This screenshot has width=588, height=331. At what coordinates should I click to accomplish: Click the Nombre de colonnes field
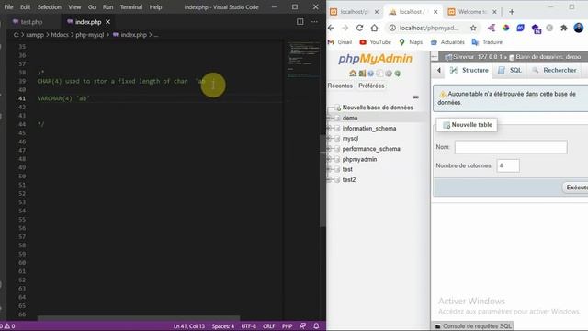508,165
